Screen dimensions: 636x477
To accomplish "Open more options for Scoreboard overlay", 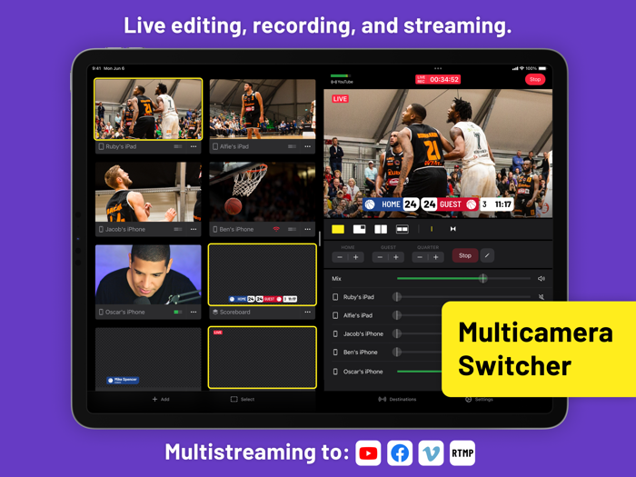I will [307, 312].
